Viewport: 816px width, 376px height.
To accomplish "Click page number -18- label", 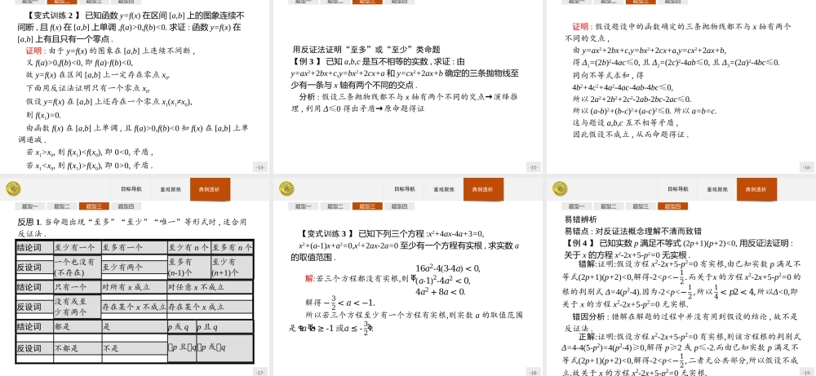I will pos(534,372).
